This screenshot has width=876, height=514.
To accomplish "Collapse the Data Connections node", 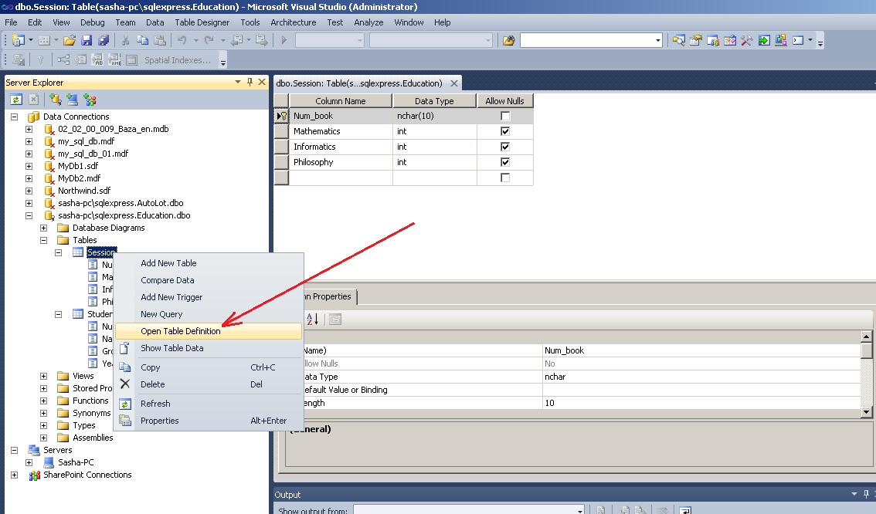I will [x=15, y=117].
